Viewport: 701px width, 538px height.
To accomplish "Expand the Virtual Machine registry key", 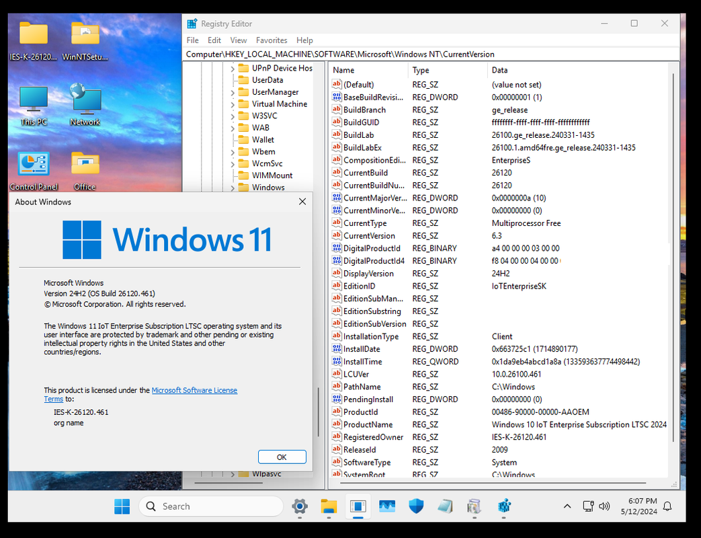I will (233, 105).
